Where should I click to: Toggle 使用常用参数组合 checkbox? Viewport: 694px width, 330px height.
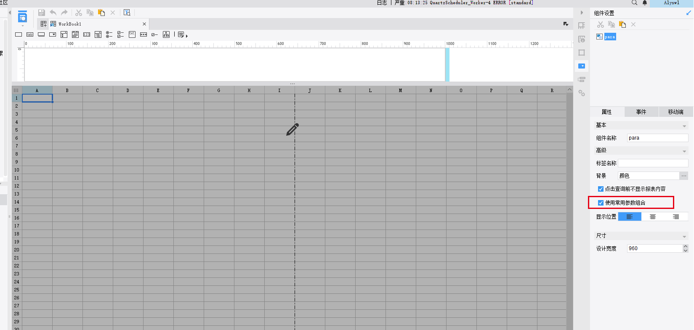point(601,203)
